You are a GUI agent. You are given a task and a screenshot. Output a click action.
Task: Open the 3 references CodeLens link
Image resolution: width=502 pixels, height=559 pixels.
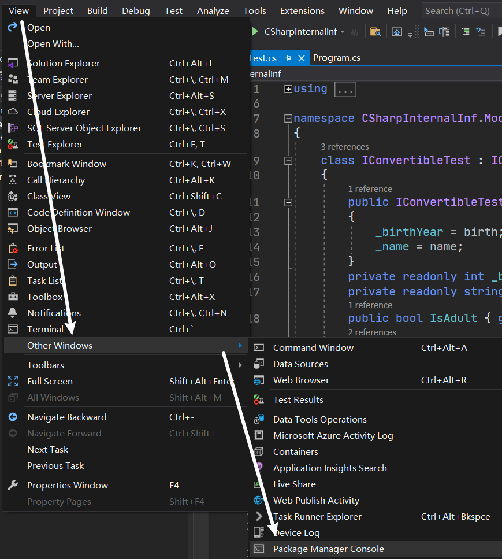[x=344, y=146]
